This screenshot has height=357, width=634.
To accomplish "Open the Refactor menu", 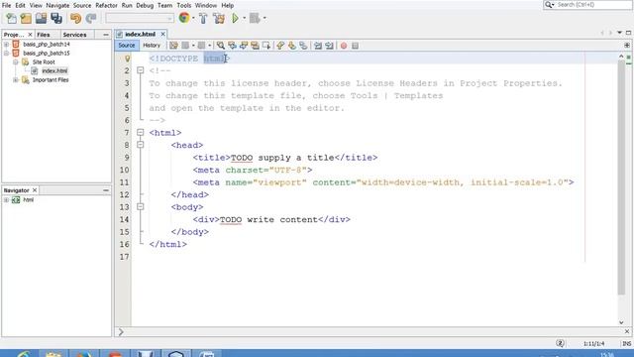I will (106, 5).
